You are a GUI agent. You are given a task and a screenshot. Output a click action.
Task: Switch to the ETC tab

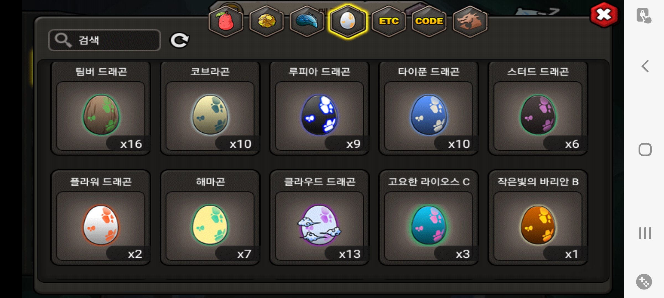coord(388,22)
